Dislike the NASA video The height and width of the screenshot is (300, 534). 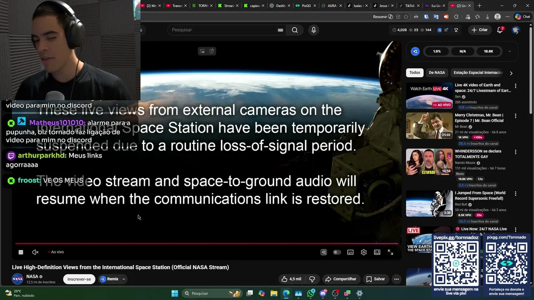tap(312, 279)
